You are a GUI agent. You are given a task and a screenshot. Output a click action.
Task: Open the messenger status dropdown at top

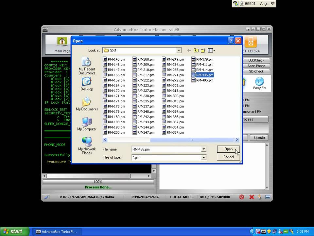[272, 4]
